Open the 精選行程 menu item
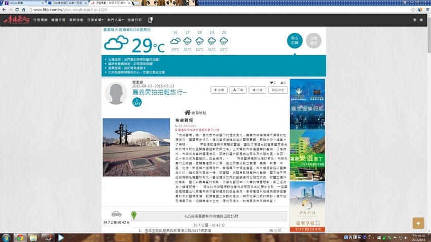Viewport: 431px width, 242px height. click(58, 20)
